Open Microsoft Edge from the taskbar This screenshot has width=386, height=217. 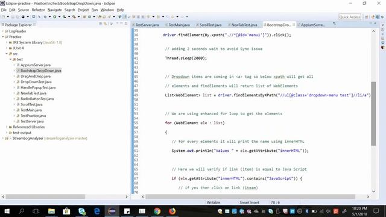pos(96,211)
